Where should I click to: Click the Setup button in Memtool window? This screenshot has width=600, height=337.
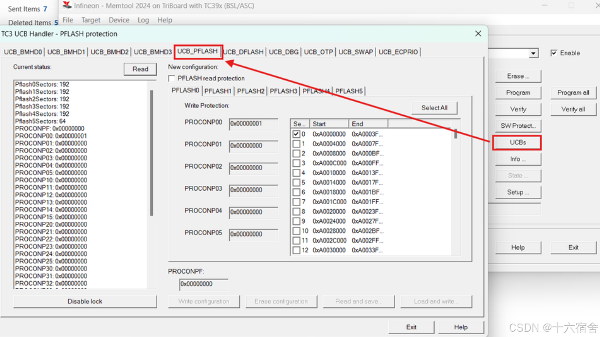tap(518, 192)
